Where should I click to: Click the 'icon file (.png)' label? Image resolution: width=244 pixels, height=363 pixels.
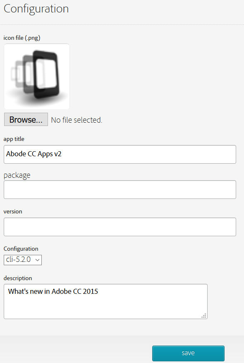(x=22, y=38)
